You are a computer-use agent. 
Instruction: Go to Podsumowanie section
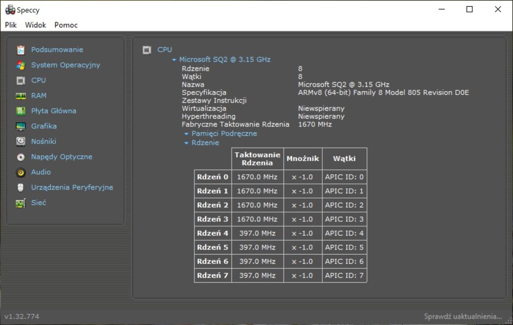57,50
